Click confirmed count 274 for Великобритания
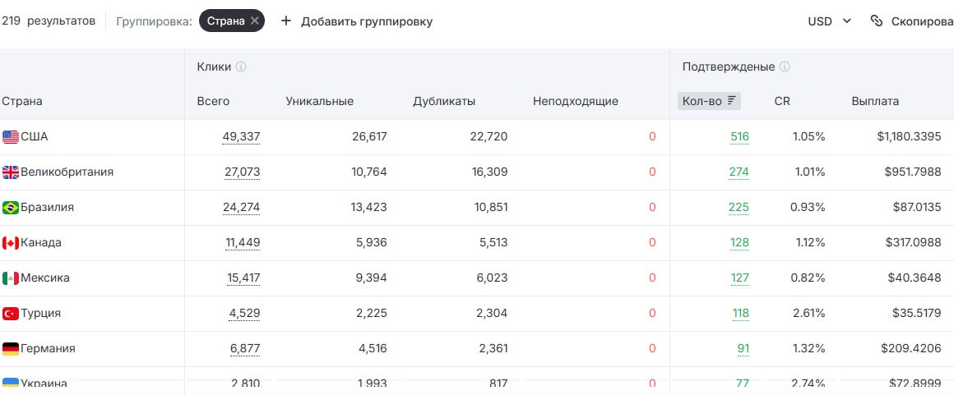 click(x=739, y=172)
